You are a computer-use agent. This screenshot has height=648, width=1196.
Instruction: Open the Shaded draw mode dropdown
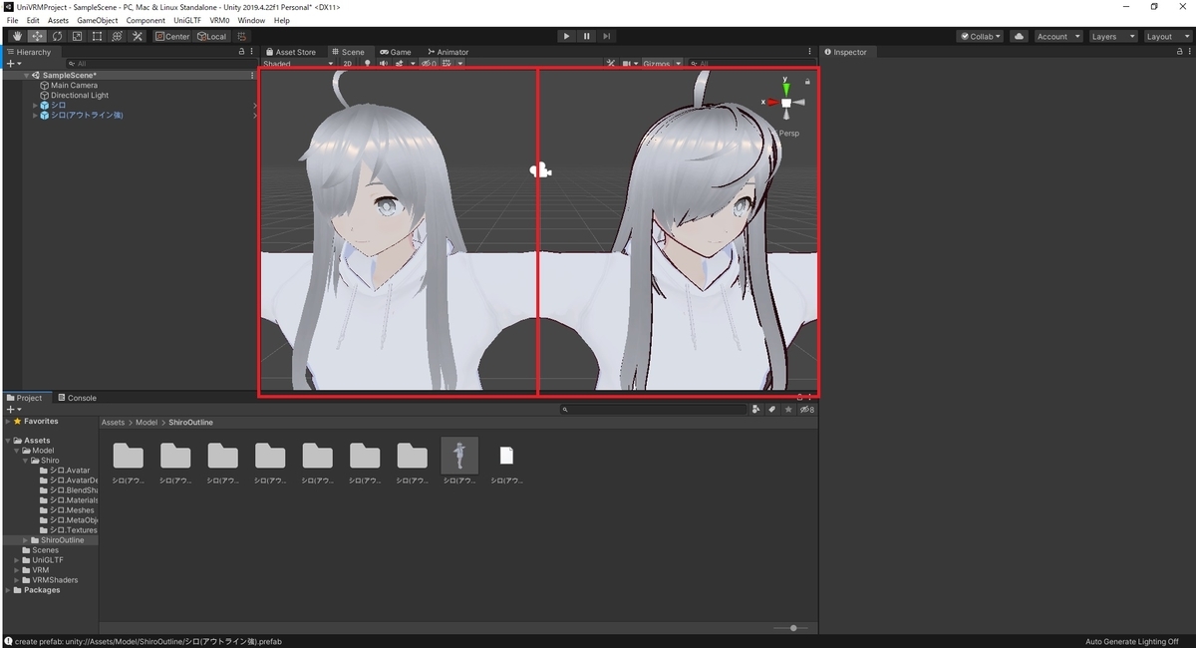tap(298, 64)
